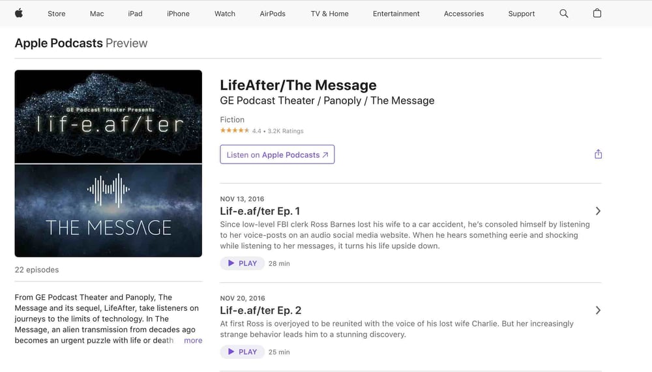Click Listen on Apple Podcasts button
The image size is (652, 372).
coord(277,154)
